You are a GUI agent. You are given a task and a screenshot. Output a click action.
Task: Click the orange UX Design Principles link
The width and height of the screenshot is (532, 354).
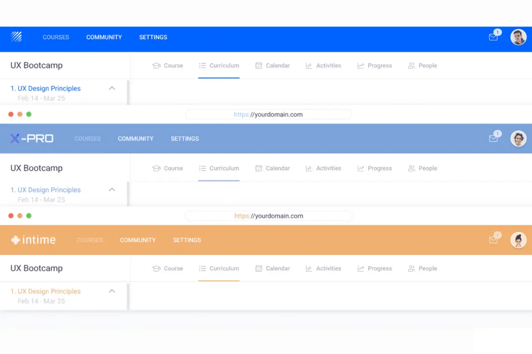(x=46, y=291)
